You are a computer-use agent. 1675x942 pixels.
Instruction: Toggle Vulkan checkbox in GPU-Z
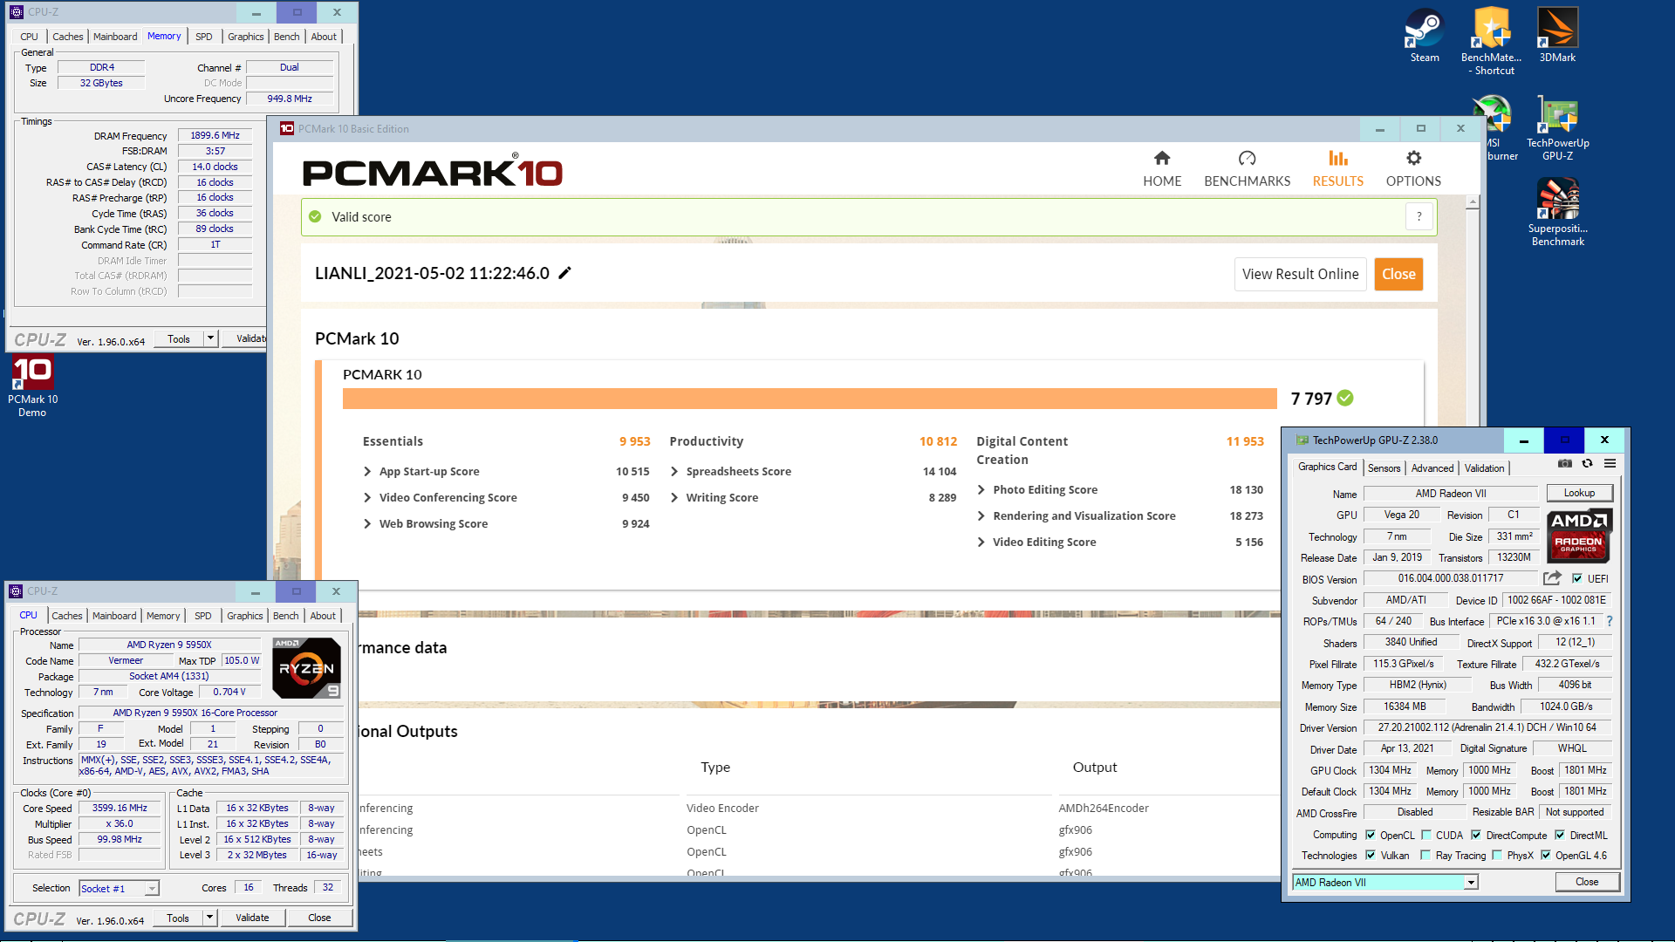click(x=1371, y=855)
